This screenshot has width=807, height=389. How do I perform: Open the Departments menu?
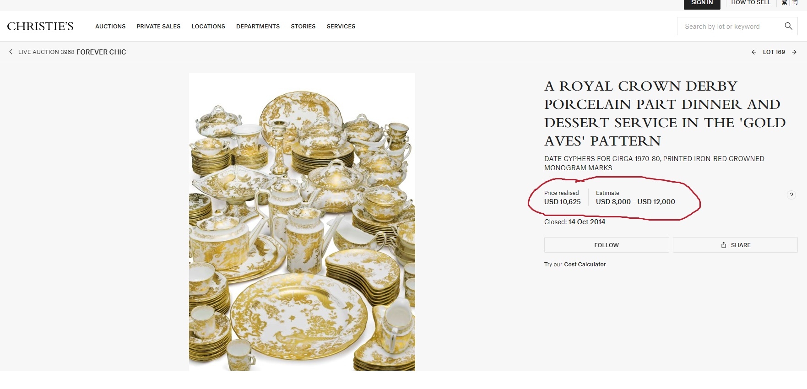coord(258,27)
